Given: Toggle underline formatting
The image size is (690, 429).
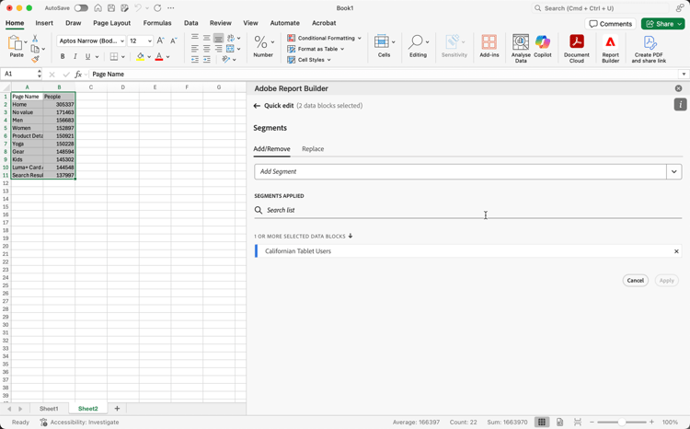Looking at the screenshot, I should 87,56.
